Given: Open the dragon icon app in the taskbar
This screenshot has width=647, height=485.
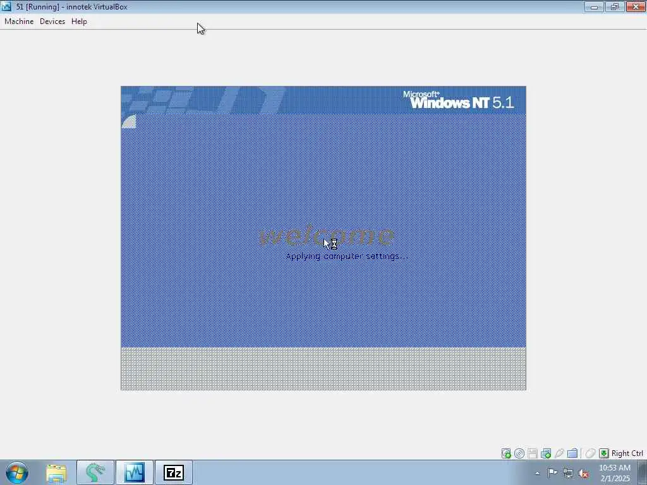Looking at the screenshot, I should pyautogui.click(x=95, y=472).
